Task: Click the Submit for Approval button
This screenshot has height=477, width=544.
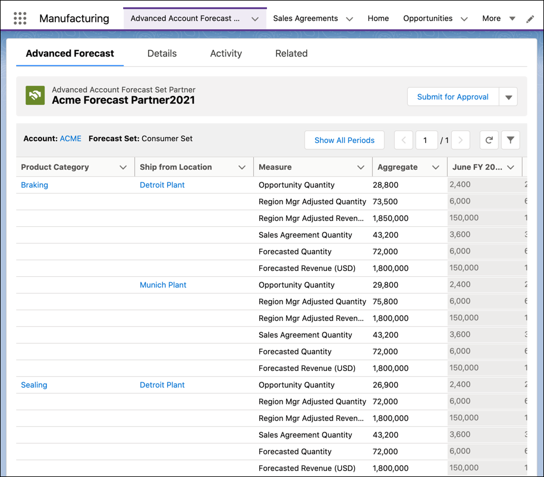Action: [452, 96]
